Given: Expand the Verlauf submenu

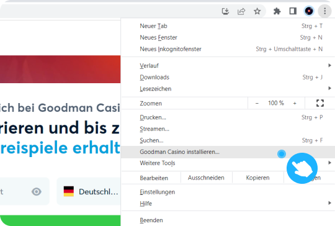Looking at the screenshot, I should (228, 66).
